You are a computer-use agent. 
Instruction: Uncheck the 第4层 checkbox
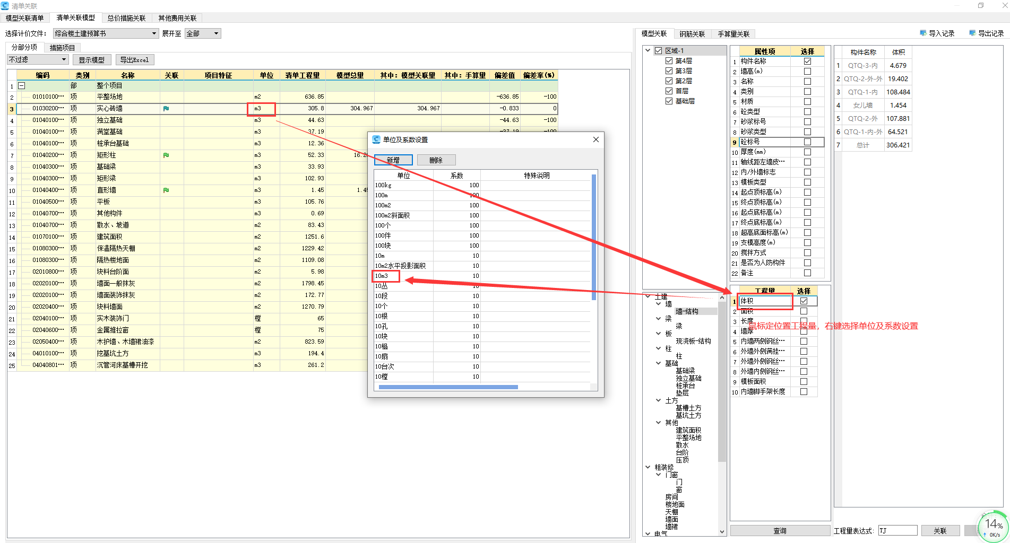point(669,61)
